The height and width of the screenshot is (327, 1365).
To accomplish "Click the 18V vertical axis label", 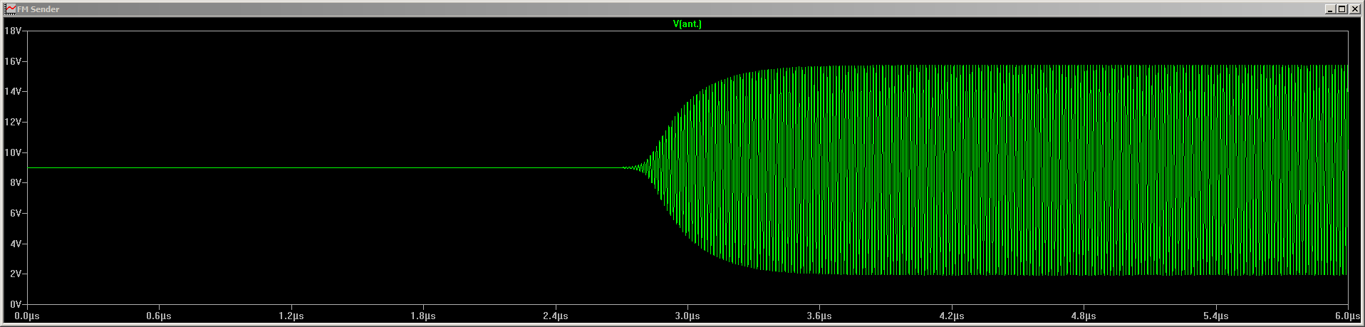I will pyautogui.click(x=13, y=31).
